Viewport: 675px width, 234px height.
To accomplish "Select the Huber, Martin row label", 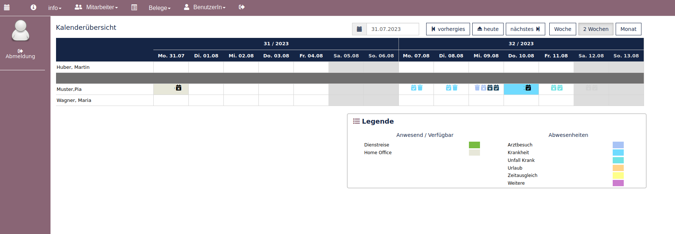I will pyautogui.click(x=73, y=67).
